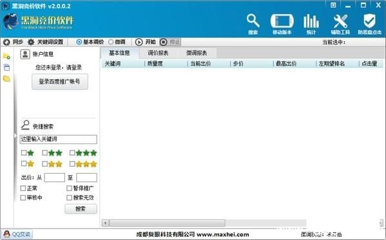Viewport: 386px width, 240px height.
Task: Sort by clicks (点击量) column header
Action: pyautogui.click(x=371, y=64)
